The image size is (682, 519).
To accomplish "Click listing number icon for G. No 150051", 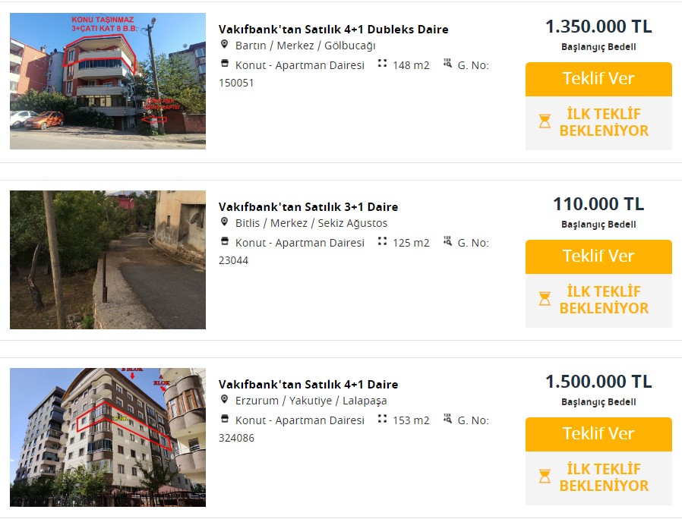I will pyautogui.click(x=447, y=64).
